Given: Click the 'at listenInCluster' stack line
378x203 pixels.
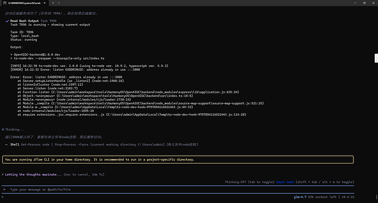Looking at the screenshot, I should click(50, 84).
